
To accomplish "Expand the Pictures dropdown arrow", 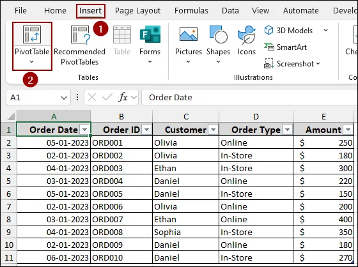I will (188, 61).
